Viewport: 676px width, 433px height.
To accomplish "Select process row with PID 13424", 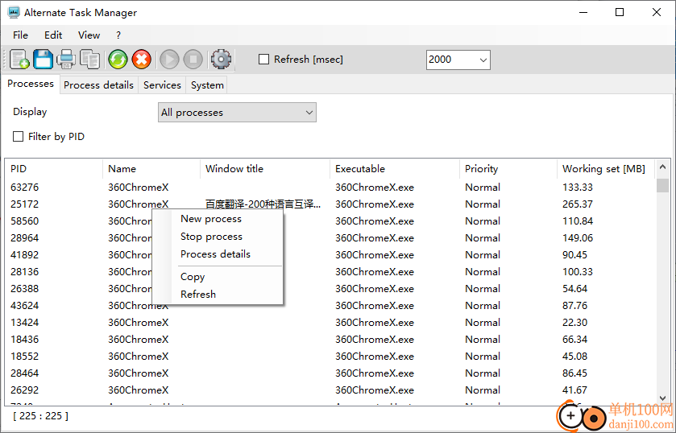I will 330,323.
